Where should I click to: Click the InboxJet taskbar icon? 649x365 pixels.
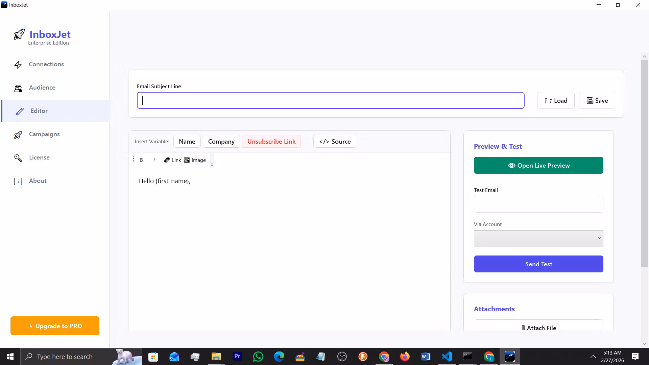(509, 357)
